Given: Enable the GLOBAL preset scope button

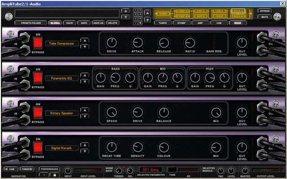Looking at the screenshot, I should tap(55, 23).
